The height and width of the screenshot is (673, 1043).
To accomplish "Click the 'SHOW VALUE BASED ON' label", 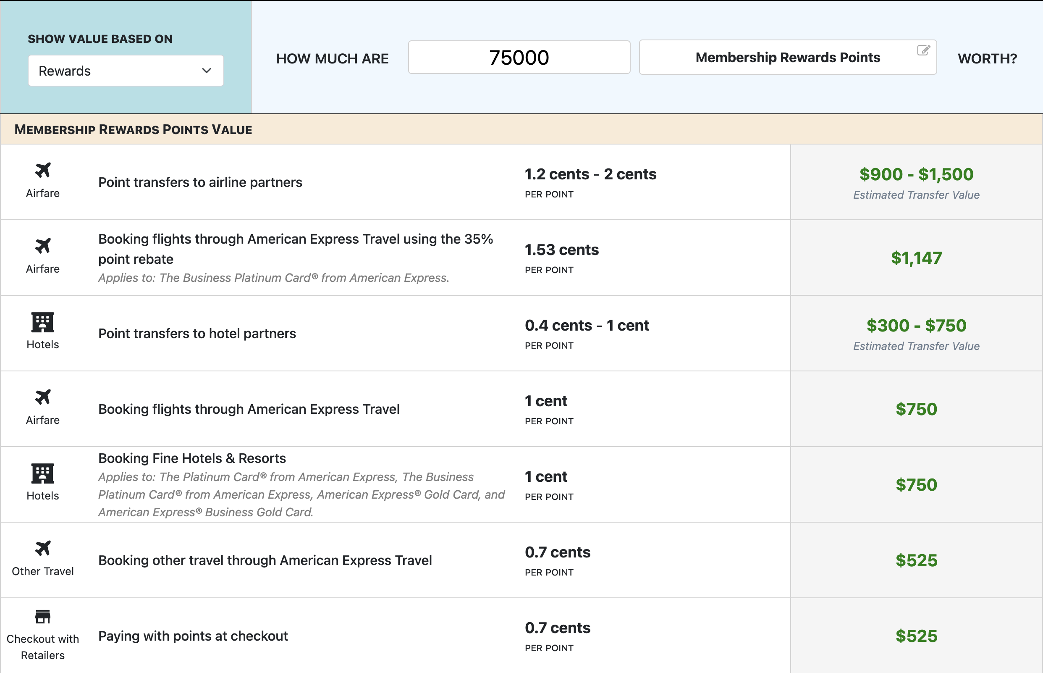I will point(100,39).
